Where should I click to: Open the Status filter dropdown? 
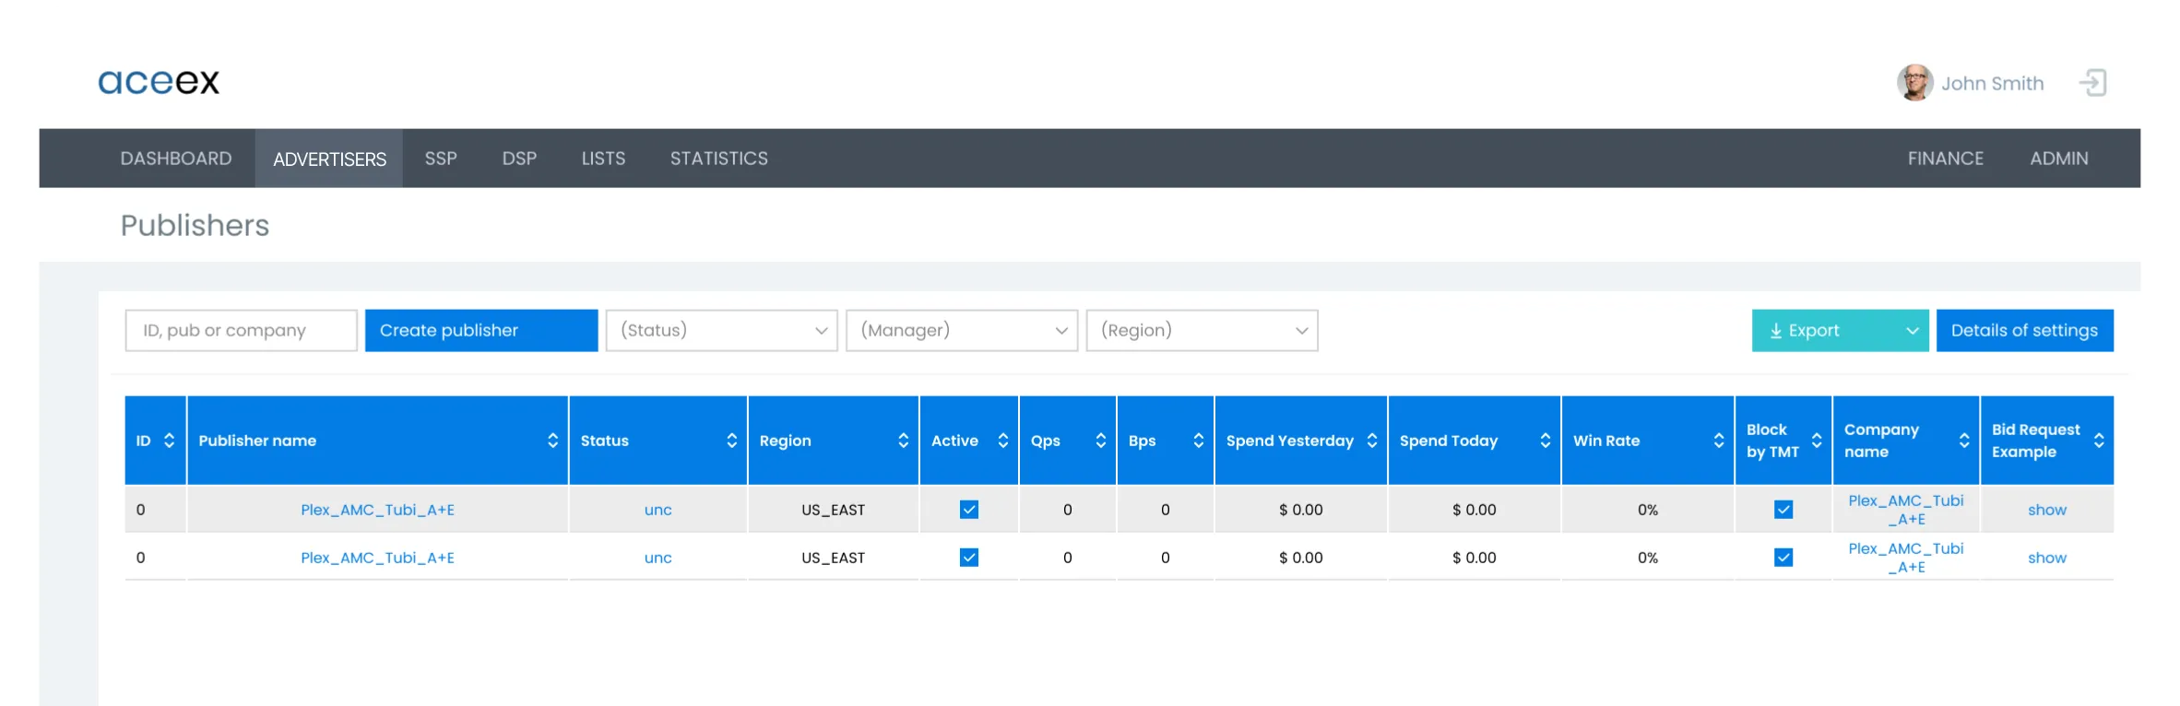(721, 330)
